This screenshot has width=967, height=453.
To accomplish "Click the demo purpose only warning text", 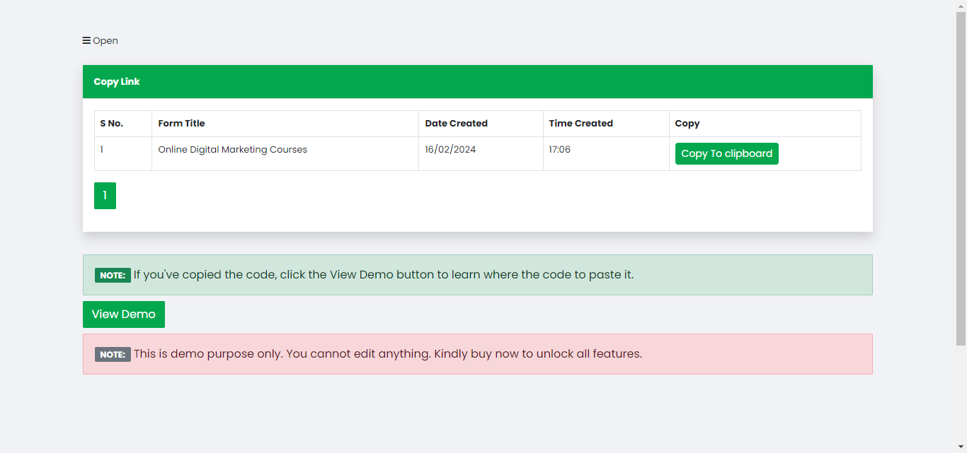I will pyautogui.click(x=388, y=354).
